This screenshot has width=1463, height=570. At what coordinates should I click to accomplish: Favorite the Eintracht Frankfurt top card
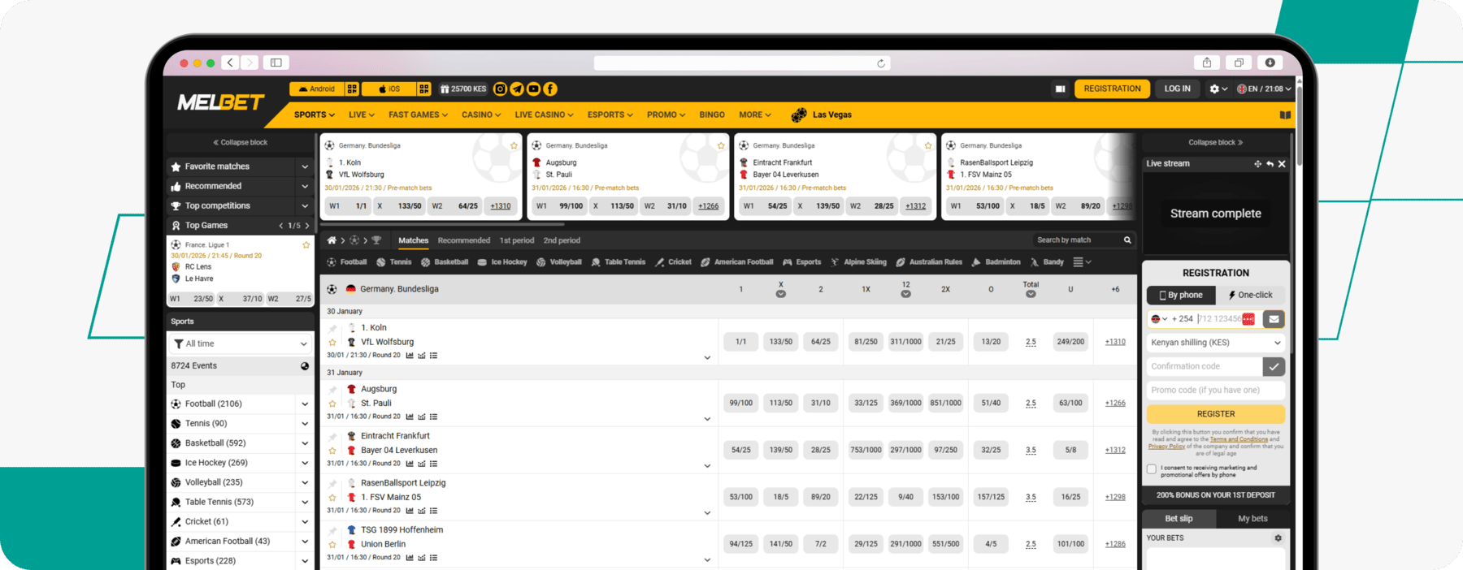tap(928, 146)
